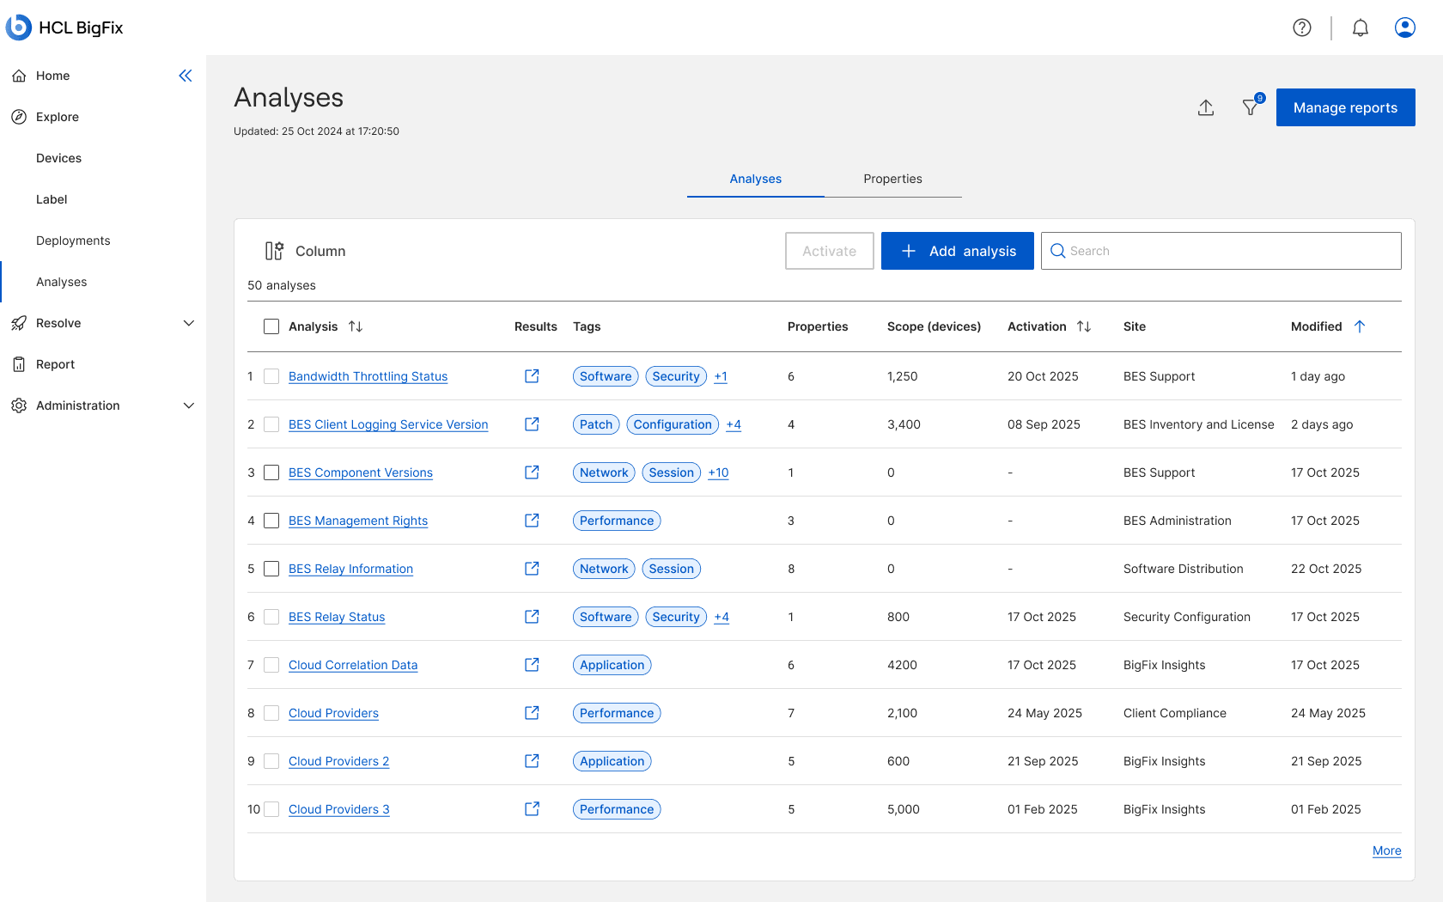Open results for Cloud Providers 2
The image size is (1443, 902).
[x=533, y=761]
